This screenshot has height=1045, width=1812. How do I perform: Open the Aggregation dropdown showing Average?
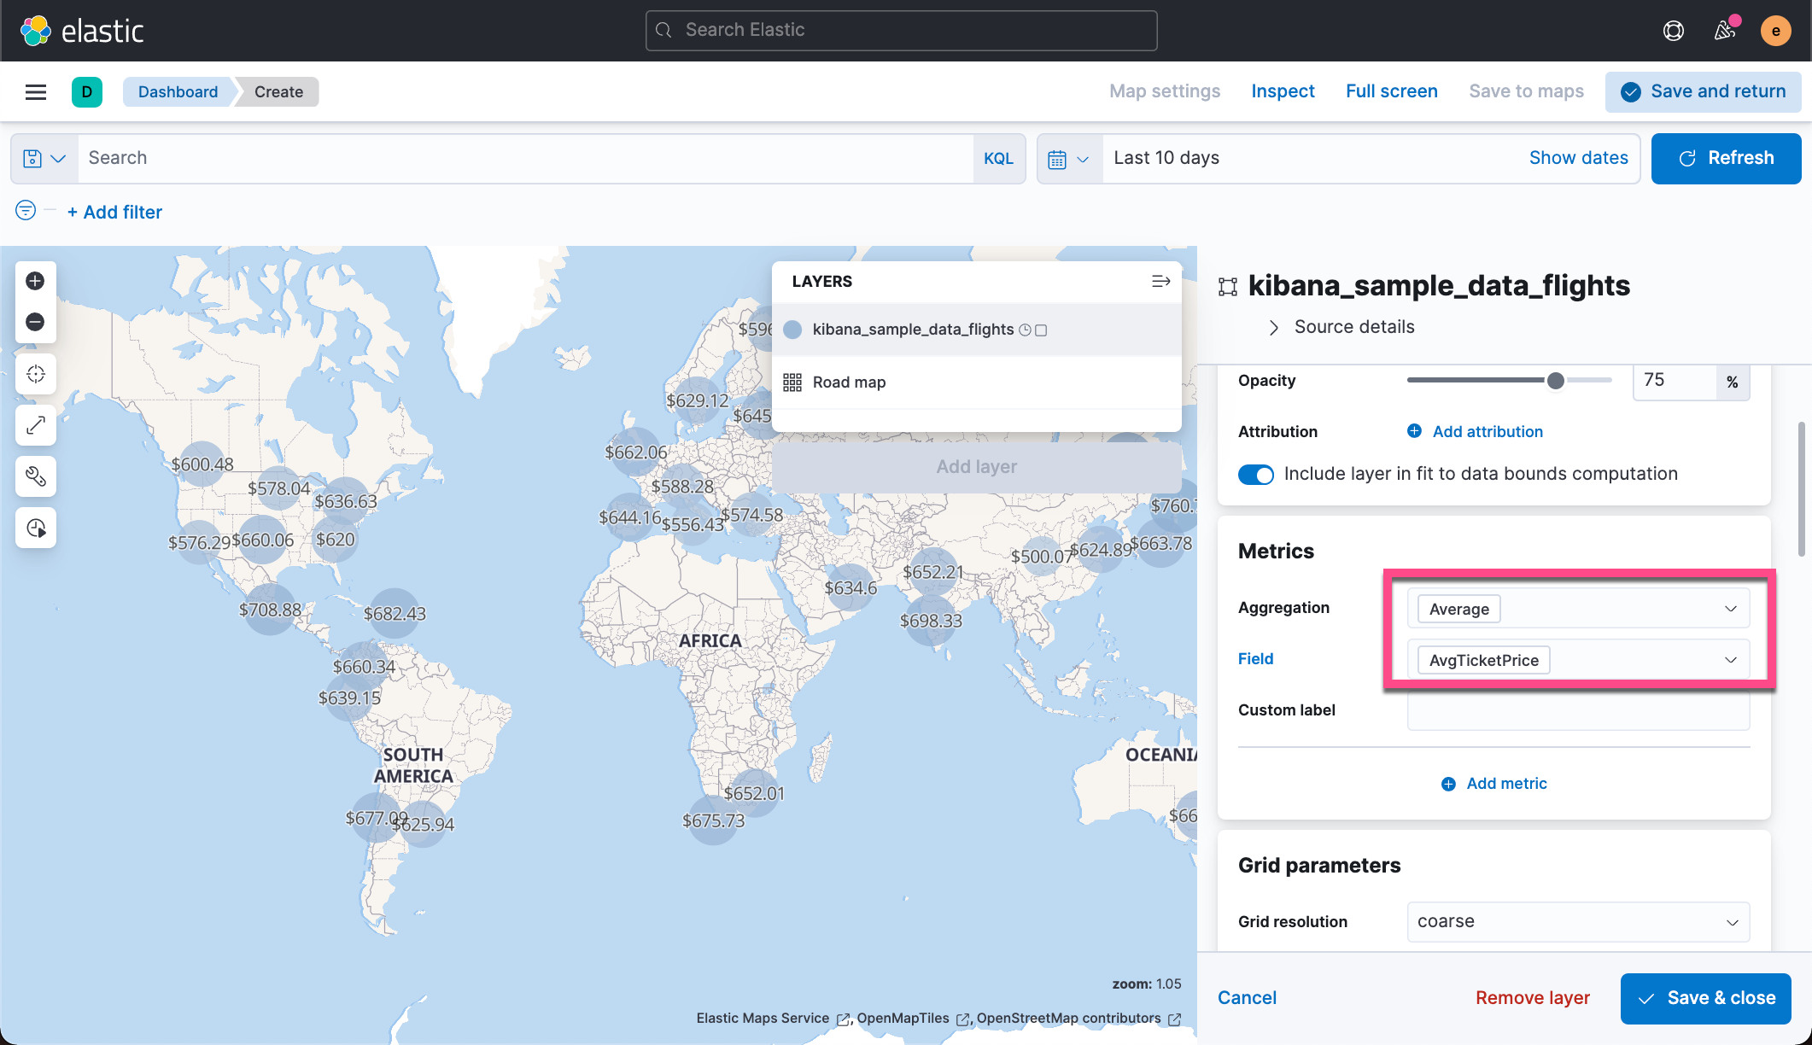pos(1577,608)
